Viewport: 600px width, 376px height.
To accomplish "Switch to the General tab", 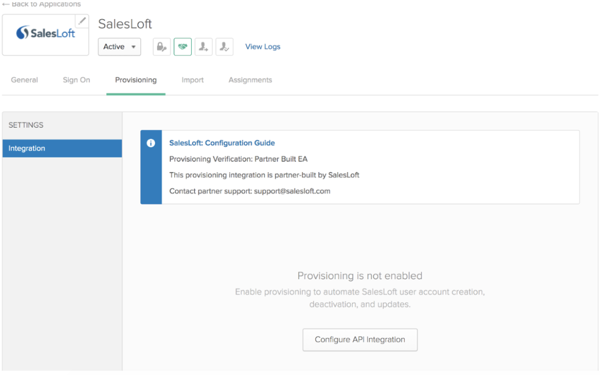I will (x=24, y=80).
